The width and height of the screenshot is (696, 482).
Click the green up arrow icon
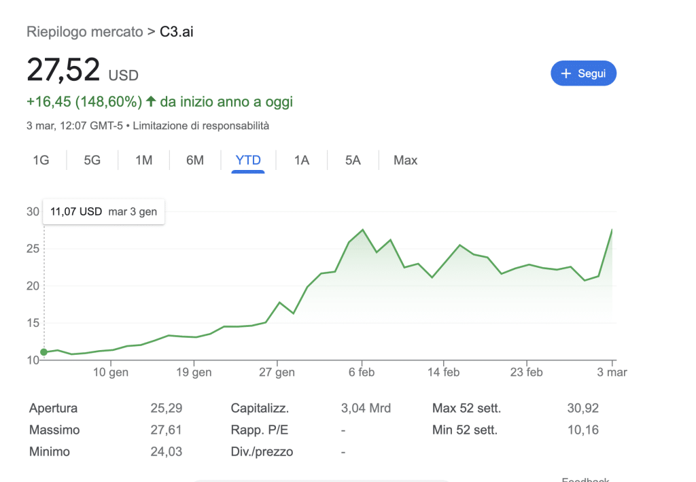[x=151, y=101]
